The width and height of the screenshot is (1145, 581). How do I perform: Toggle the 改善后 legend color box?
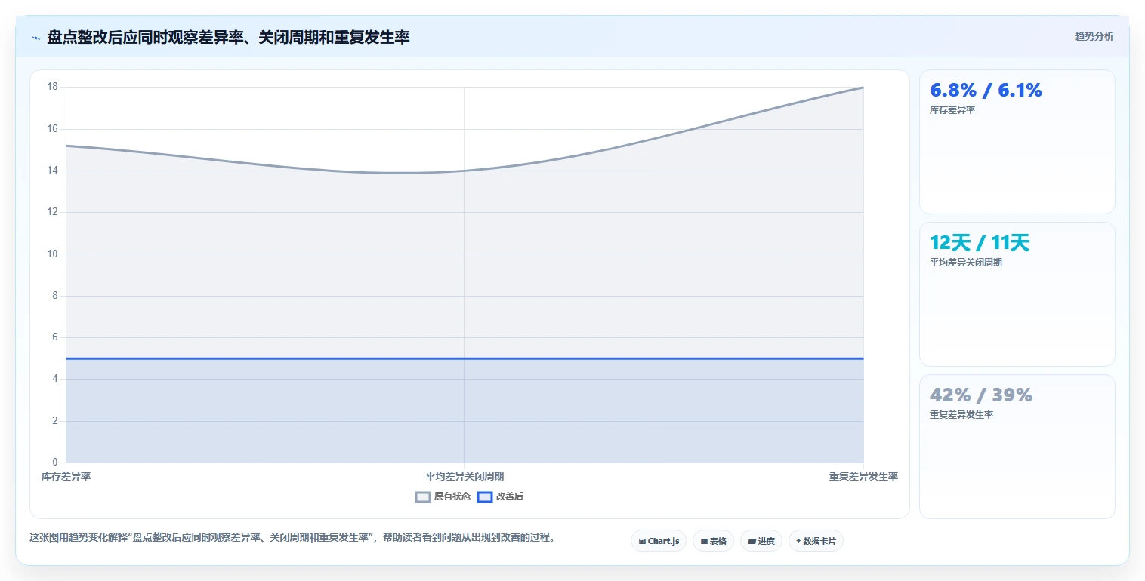[485, 496]
